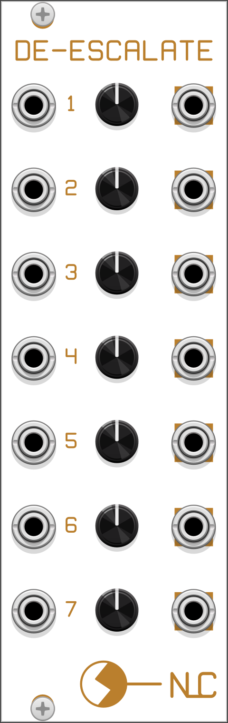The image size is (228, 723).
Task: Select the channel 2 input jack
Action: 33,189
